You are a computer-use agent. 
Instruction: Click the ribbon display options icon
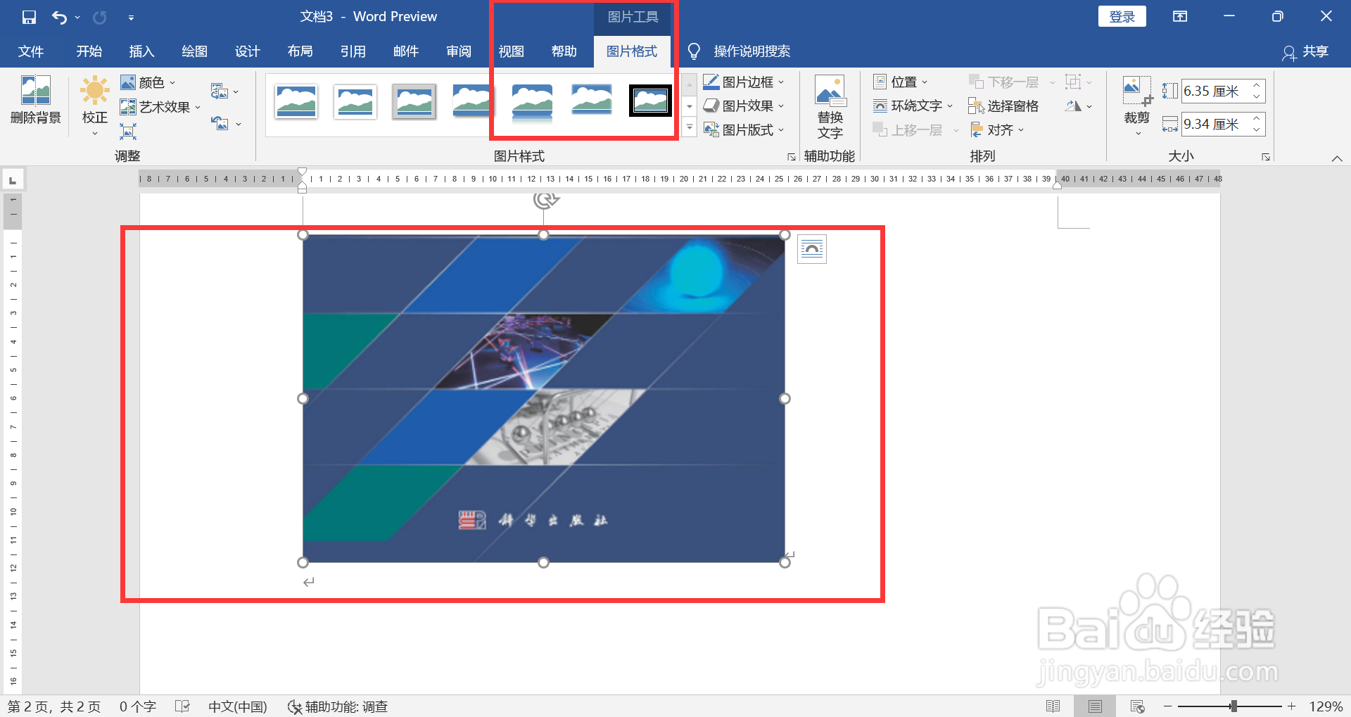(x=1180, y=16)
